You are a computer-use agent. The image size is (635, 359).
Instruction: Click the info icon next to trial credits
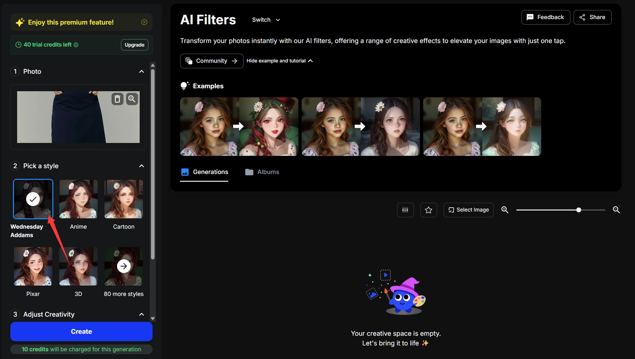pos(76,45)
